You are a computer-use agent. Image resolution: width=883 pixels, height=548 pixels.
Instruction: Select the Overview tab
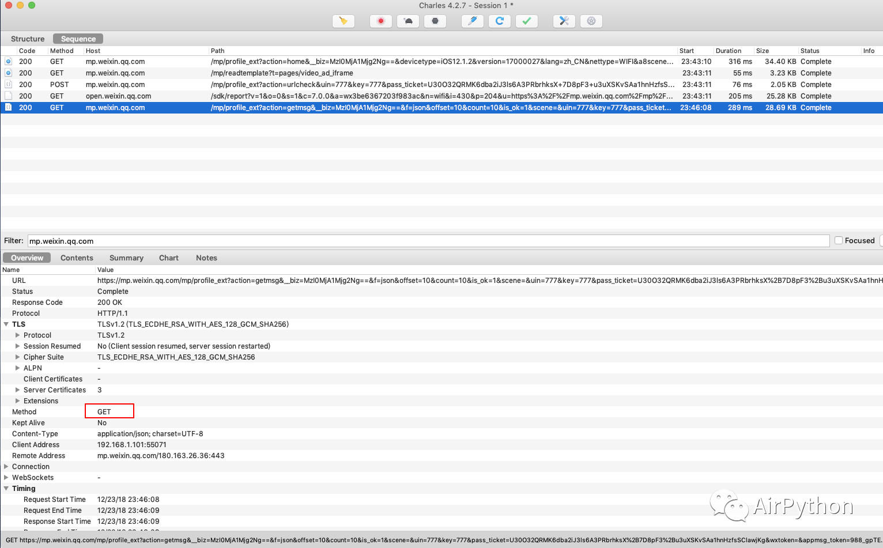pos(27,258)
